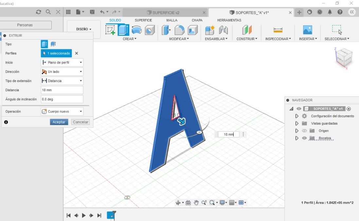Click the Distancia input field showing 18 mm
359x221 pixels.
pos(62,90)
